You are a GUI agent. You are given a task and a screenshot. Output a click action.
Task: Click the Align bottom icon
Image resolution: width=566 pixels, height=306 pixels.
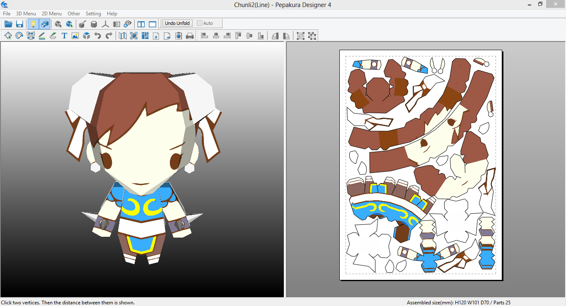[261, 36]
